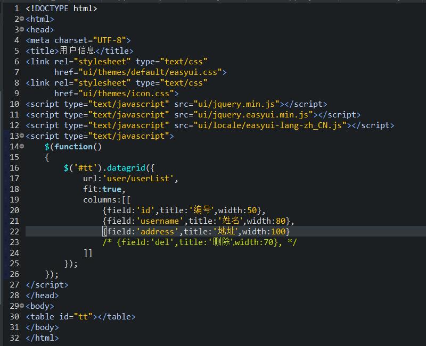Click "ui/themes/default/easyui.css" href value

pos(150,72)
